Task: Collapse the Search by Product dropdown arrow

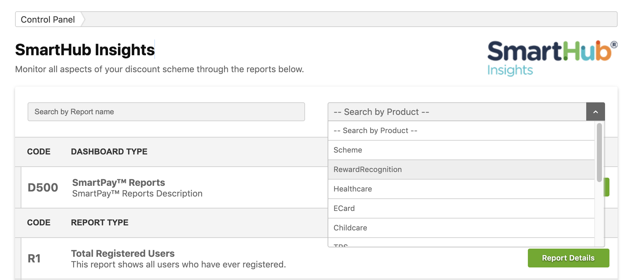Action: click(x=595, y=112)
